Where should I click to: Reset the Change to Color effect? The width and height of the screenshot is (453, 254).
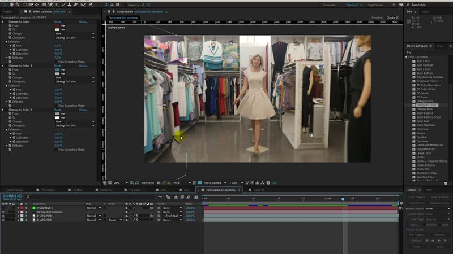point(58,21)
